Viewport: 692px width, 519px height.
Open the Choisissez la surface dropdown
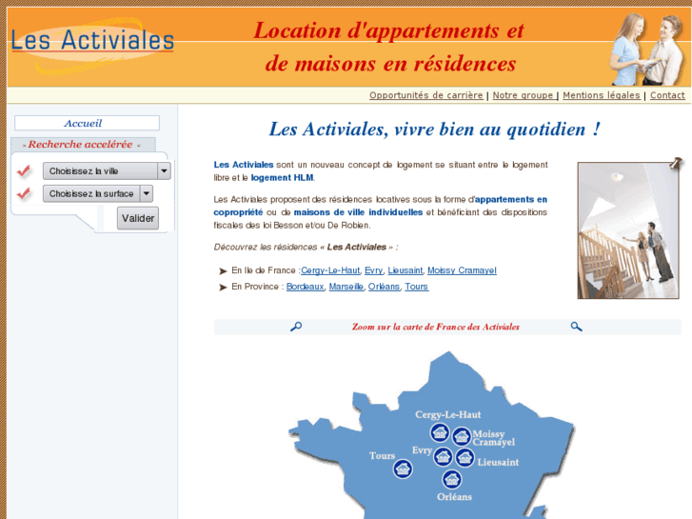[x=98, y=193]
